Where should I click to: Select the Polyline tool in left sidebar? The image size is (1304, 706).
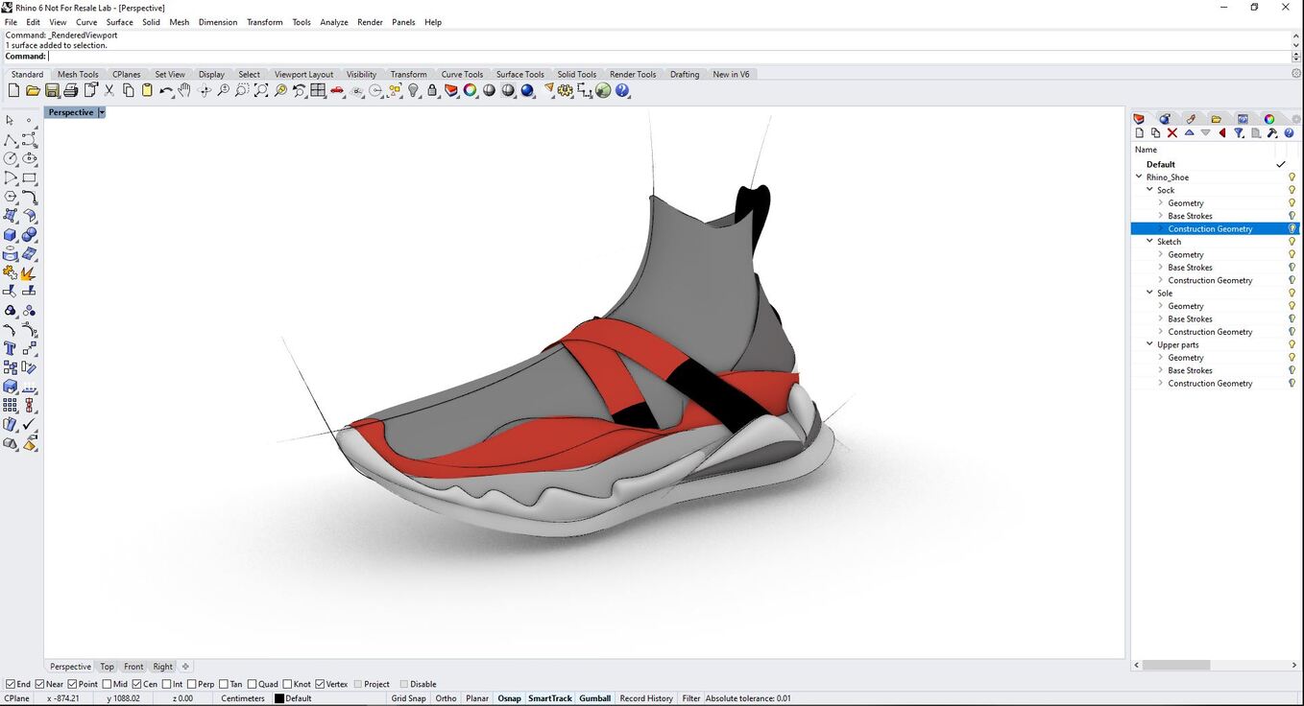10,140
